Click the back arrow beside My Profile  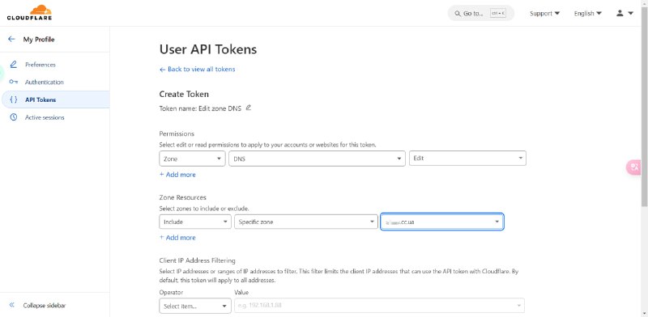click(x=11, y=39)
